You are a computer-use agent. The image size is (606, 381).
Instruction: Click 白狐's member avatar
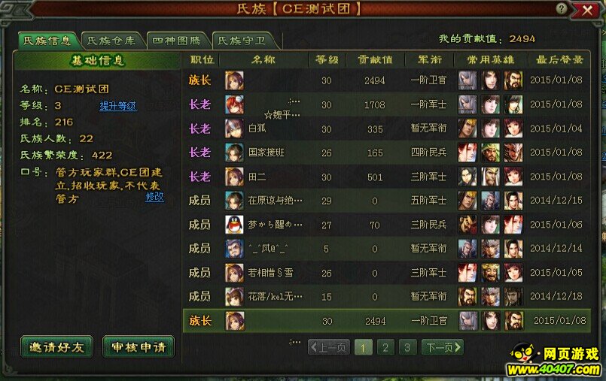(234, 129)
